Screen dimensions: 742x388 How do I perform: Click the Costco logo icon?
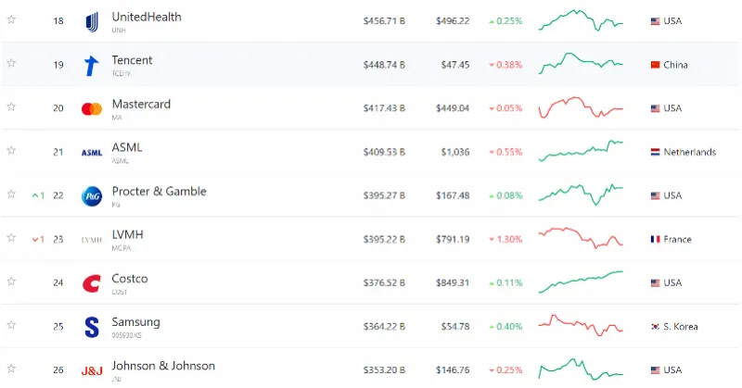(91, 283)
